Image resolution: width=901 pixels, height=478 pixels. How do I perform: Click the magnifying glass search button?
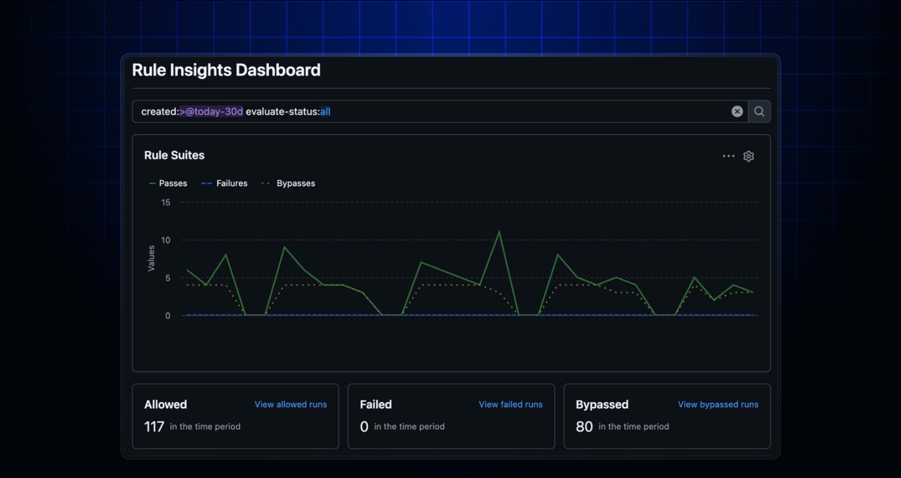tap(759, 112)
